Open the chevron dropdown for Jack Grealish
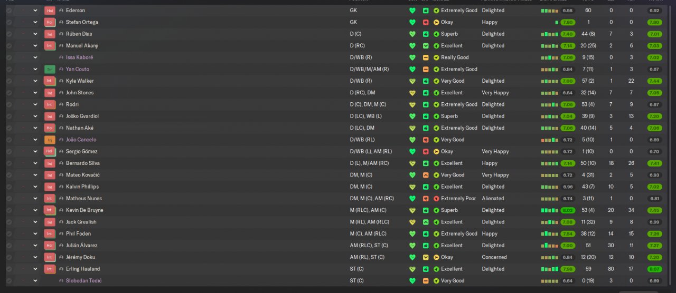 [x=35, y=222]
